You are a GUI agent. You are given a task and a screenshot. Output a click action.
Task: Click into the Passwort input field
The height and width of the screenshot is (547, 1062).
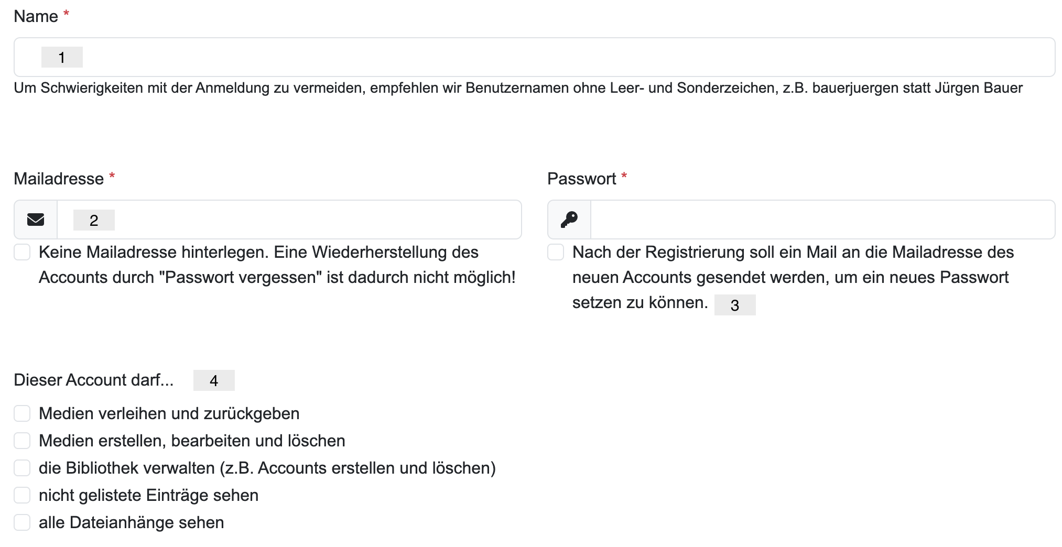822,220
